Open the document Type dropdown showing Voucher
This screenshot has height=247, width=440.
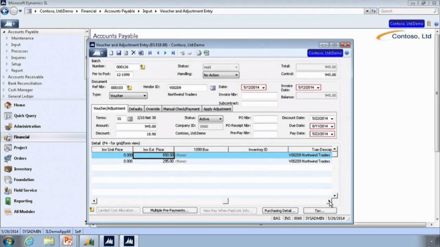(128, 96)
